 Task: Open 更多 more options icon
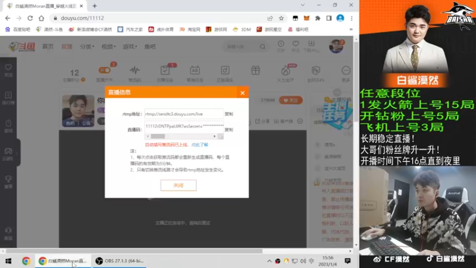coord(346,70)
